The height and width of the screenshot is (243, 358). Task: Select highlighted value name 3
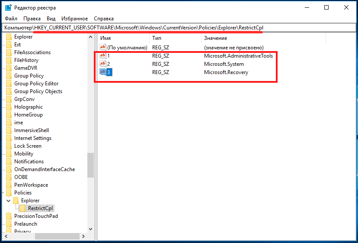point(109,72)
